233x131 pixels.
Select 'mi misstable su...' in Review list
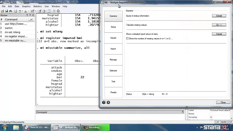pos(17,41)
